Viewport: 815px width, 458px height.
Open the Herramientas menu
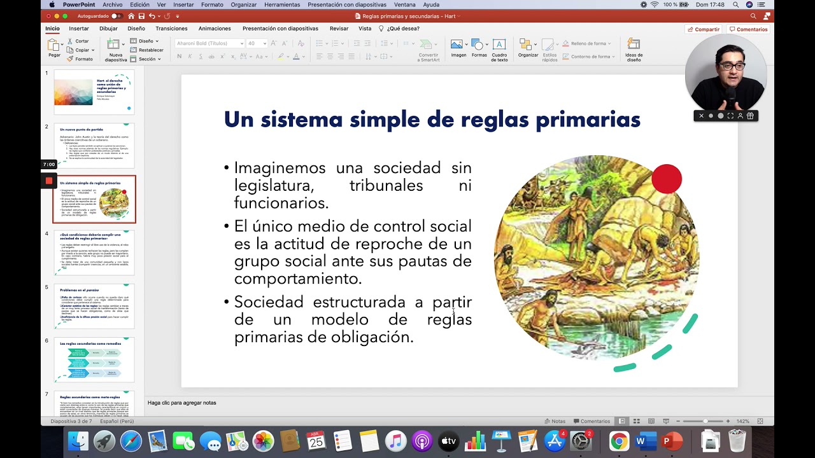click(282, 4)
